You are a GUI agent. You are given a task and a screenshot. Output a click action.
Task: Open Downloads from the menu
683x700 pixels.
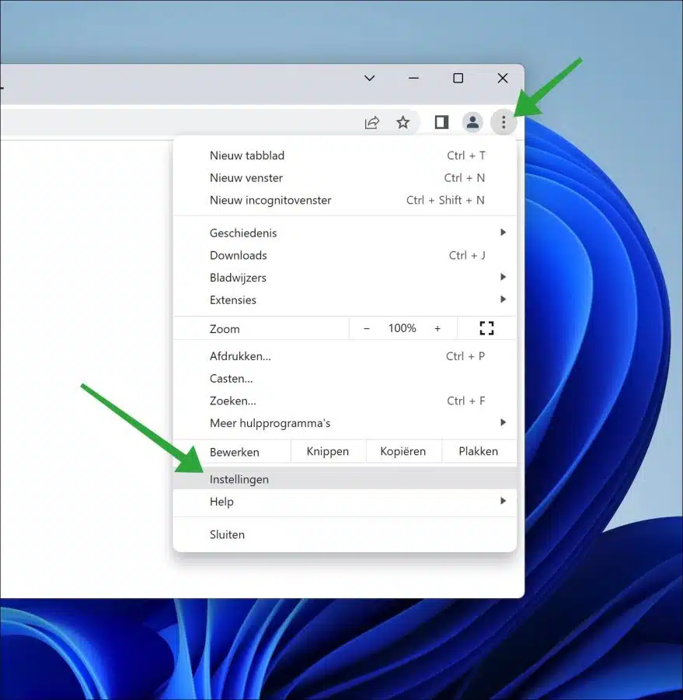click(x=345, y=255)
